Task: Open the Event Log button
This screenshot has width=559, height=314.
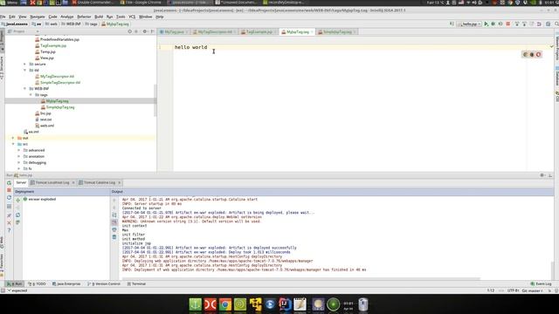Action: tap(541, 283)
